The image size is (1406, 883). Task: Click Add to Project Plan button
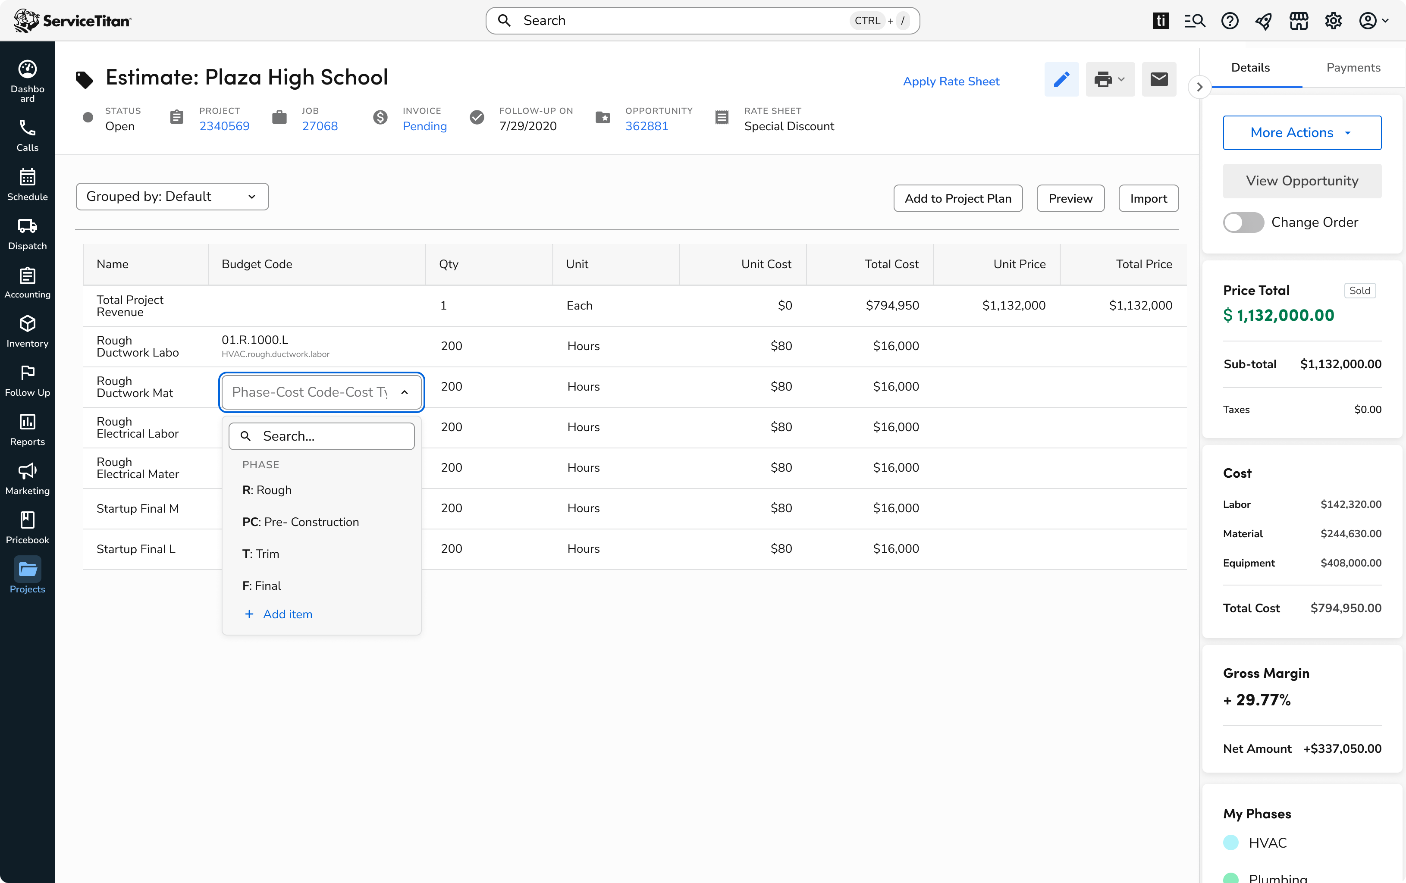pyautogui.click(x=957, y=198)
